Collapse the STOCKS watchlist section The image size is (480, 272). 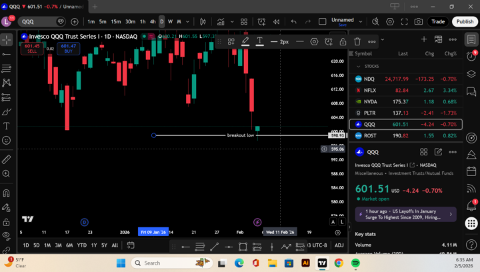pyautogui.click(x=359, y=67)
